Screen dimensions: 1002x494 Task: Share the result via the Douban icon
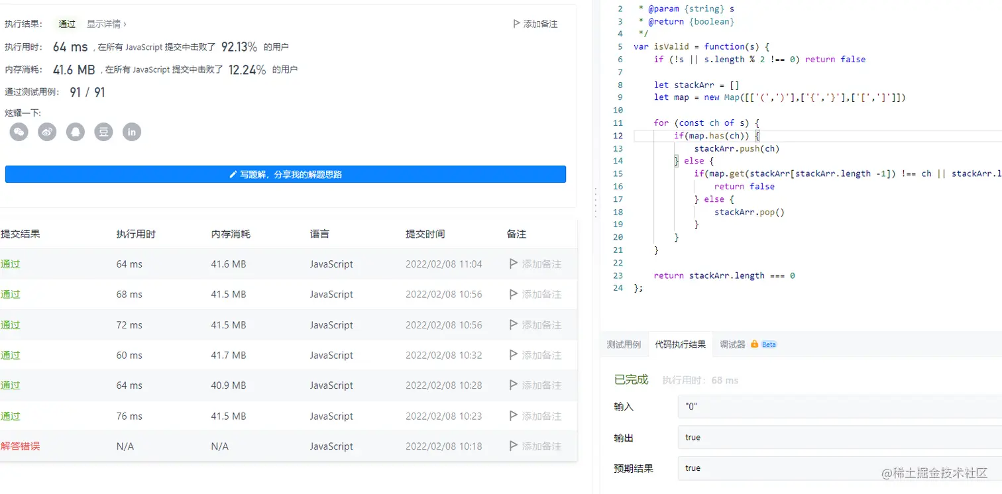tap(103, 132)
